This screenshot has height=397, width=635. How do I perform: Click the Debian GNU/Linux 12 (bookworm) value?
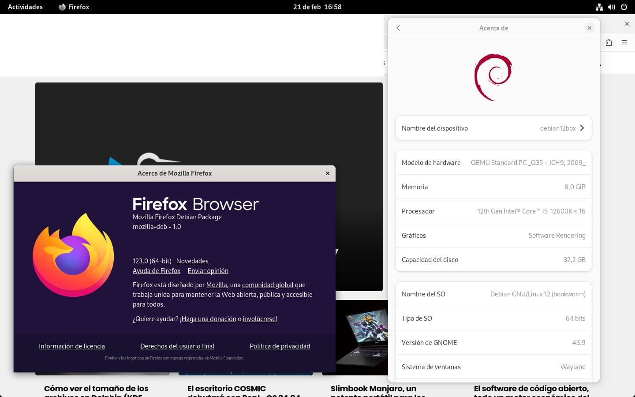[538, 294]
